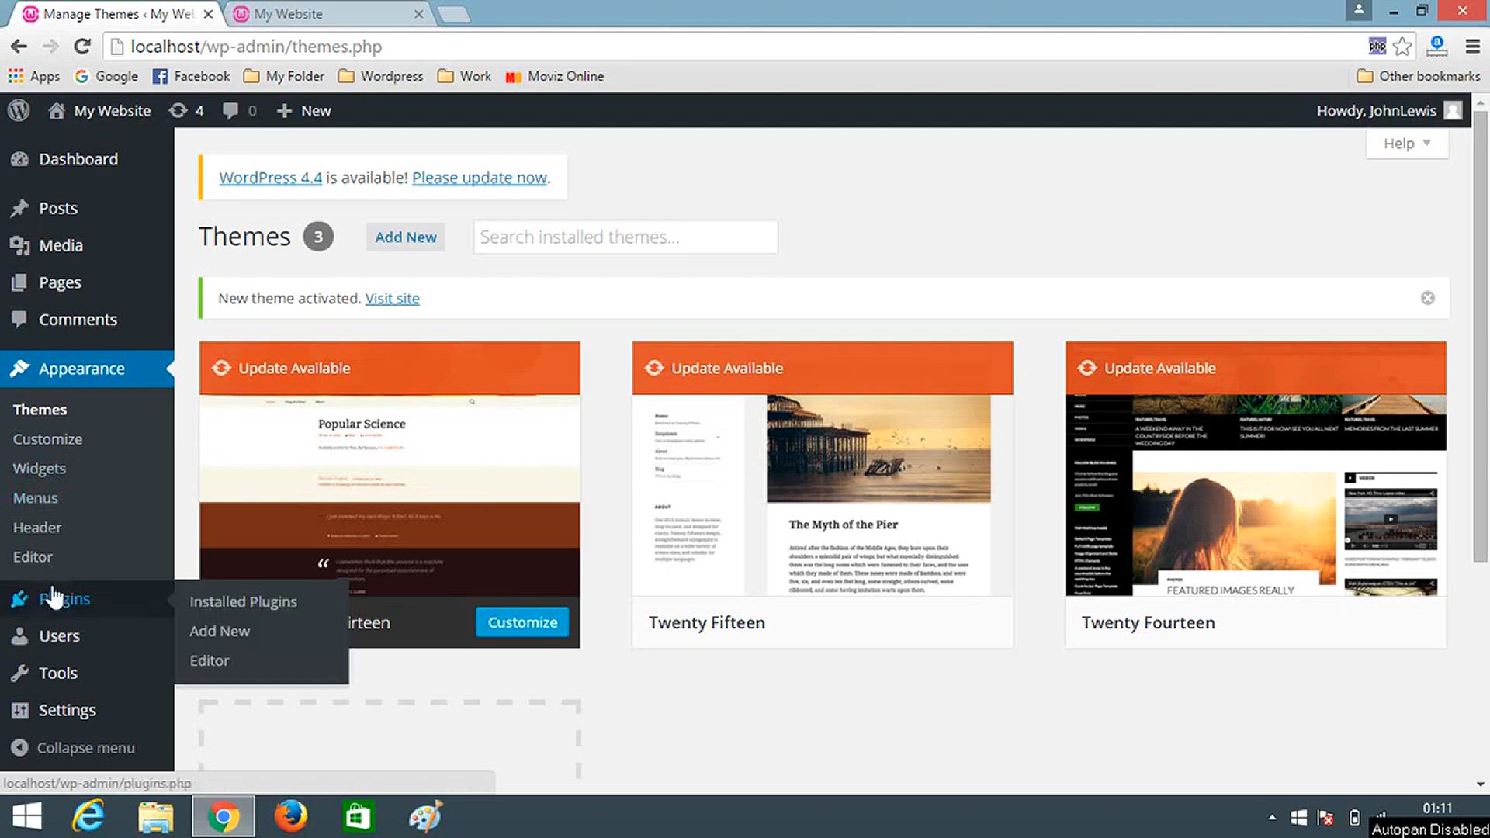Viewport: 1490px width, 838px height.
Task: Click the Tools wrench icon
Action: click(20, 673)
